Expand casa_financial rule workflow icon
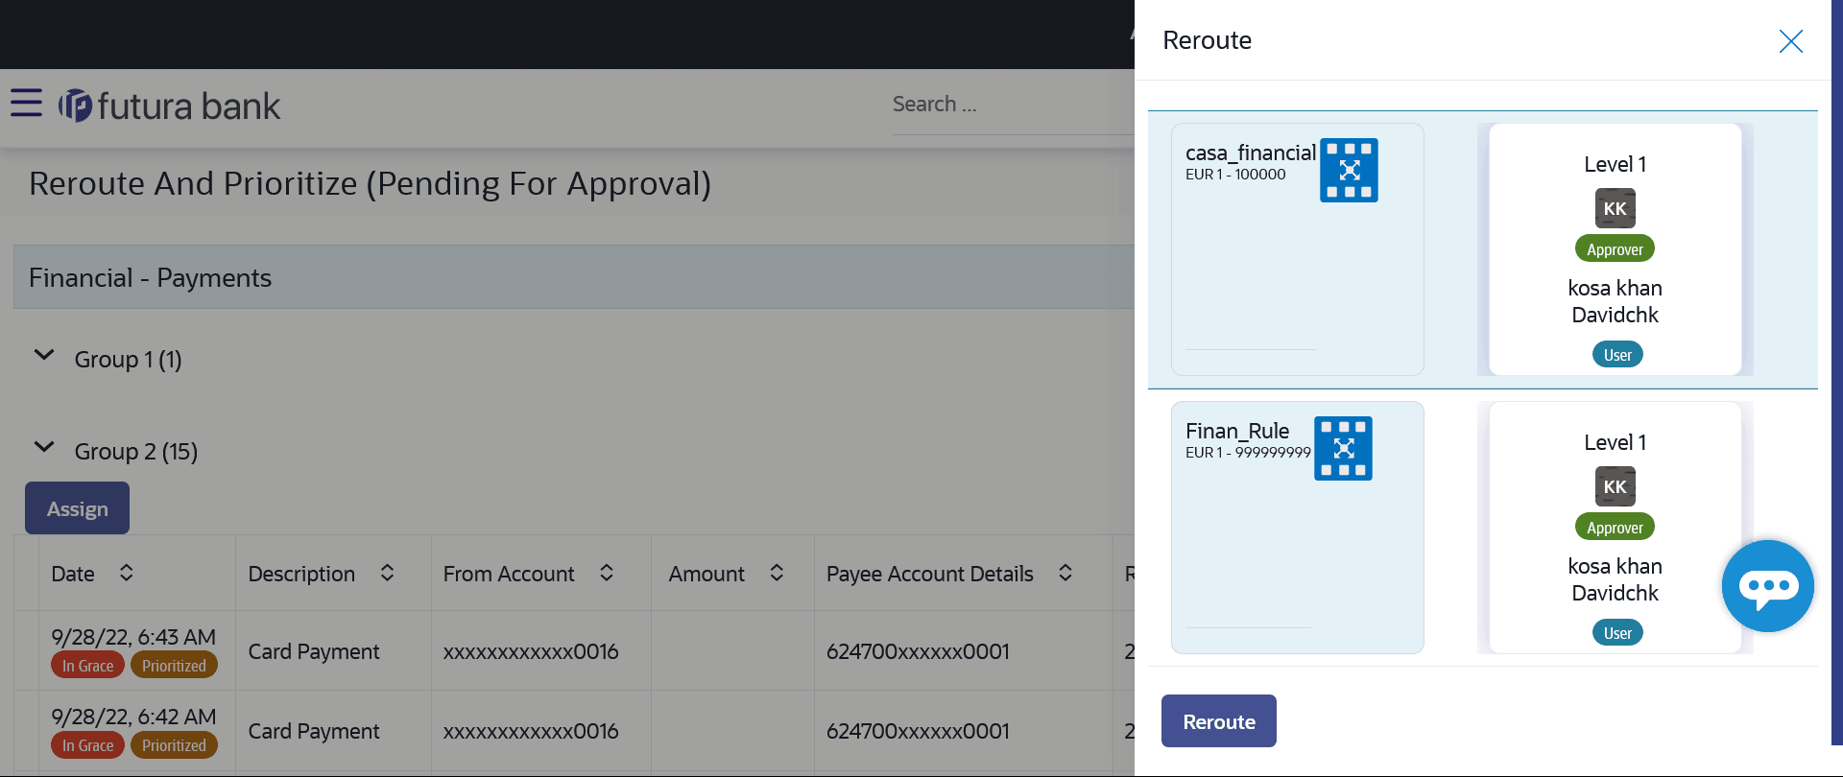This screenshot has width=1843, height=777. [x=1349, y=170]
